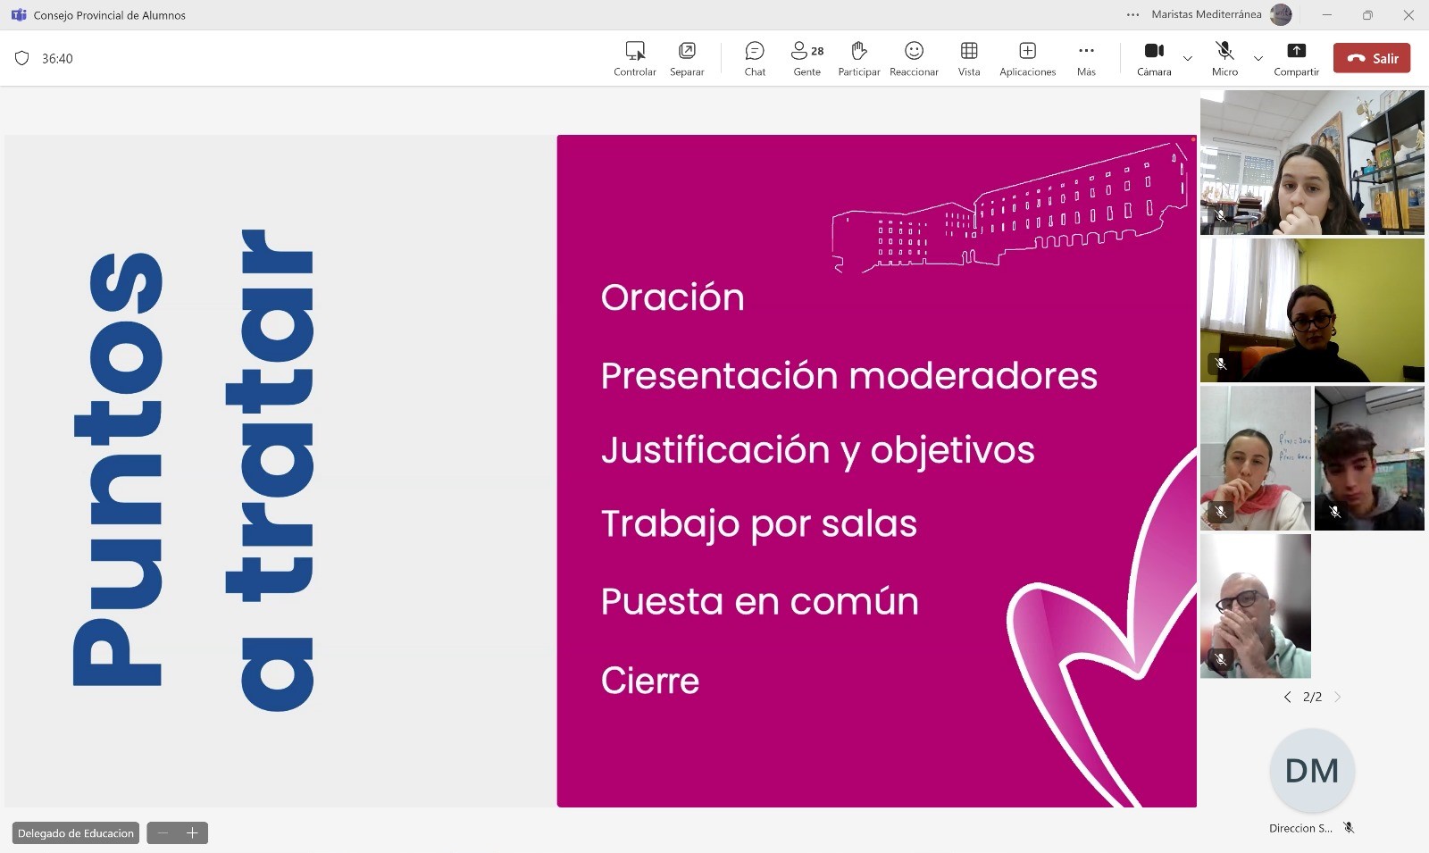Show the Gente participants list
Image resolution: width=1429 pixels, height=853 pixels.
(x=806, y=59)
